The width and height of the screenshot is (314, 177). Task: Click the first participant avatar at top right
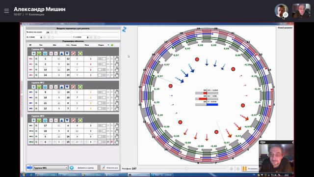(x=281, y=11)
